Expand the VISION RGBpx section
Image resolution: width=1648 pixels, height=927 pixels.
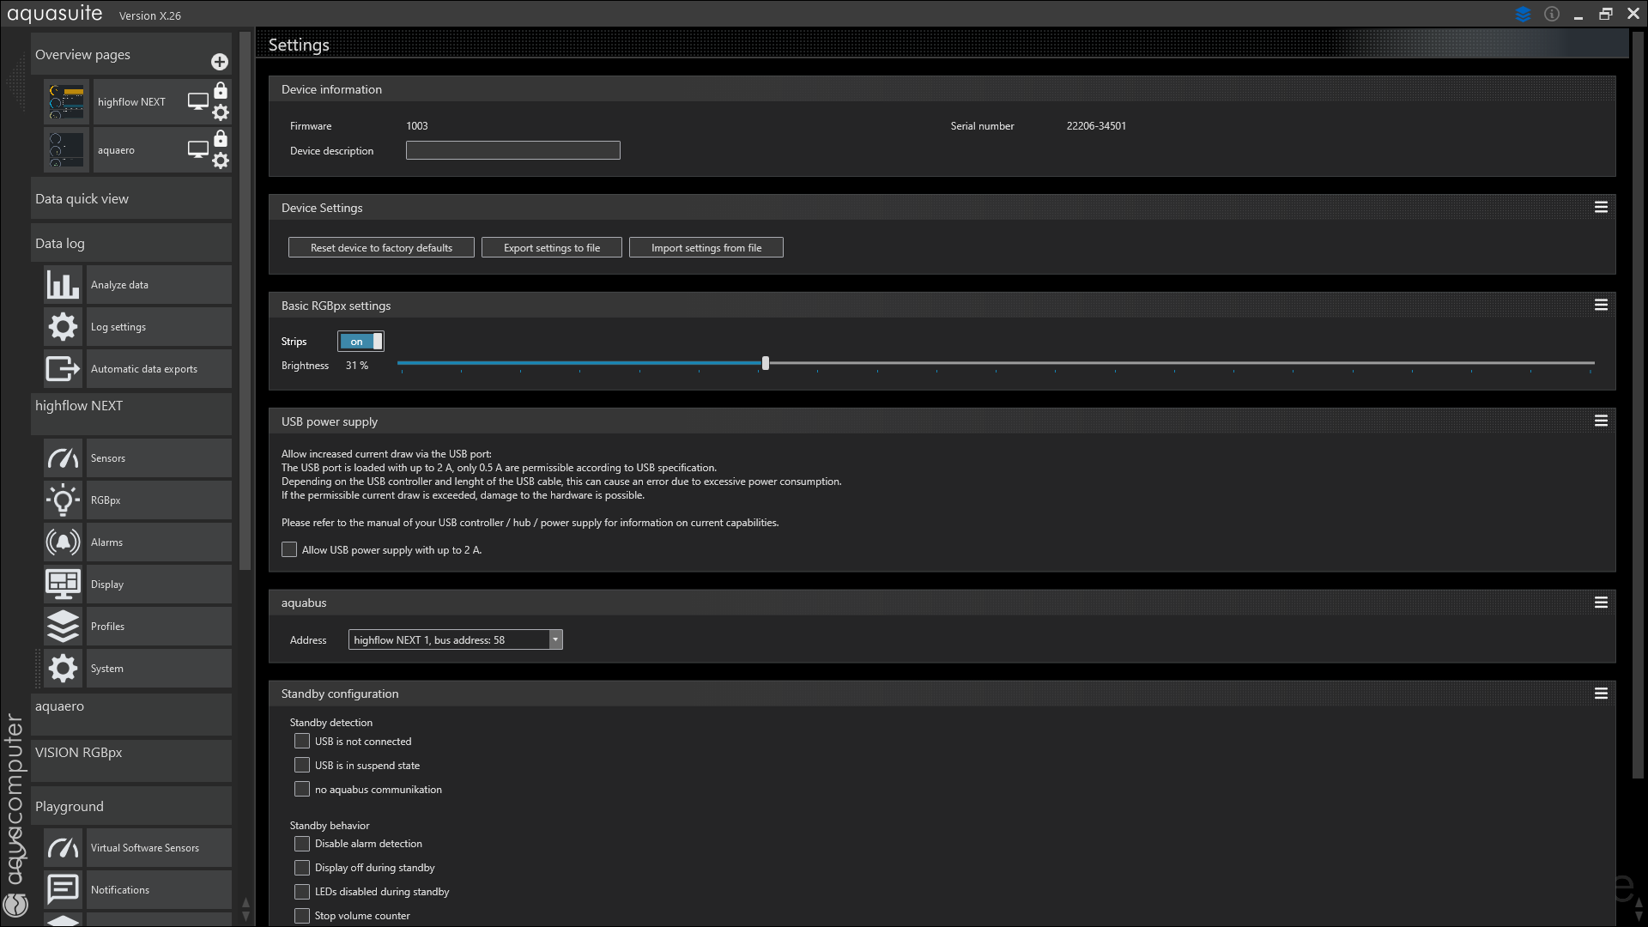coord(131,760)
